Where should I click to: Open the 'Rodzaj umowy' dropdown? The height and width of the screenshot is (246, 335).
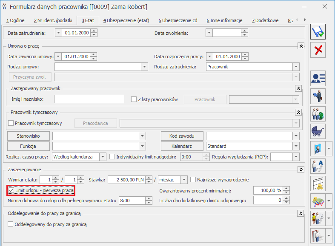pyautogui.click(x=144, y=67)
